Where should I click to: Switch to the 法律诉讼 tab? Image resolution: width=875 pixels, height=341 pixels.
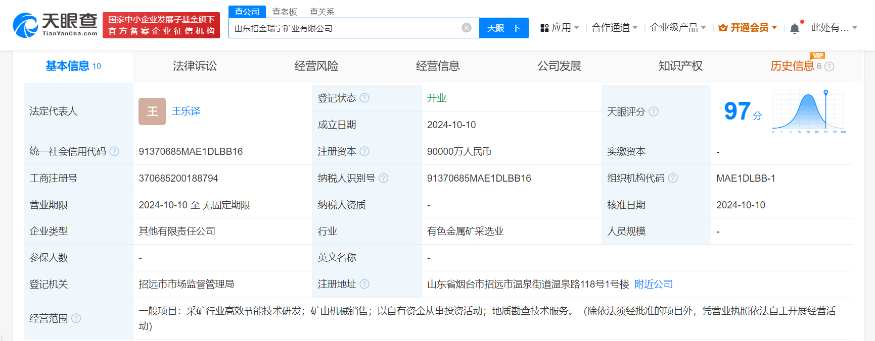pos(195,66)
